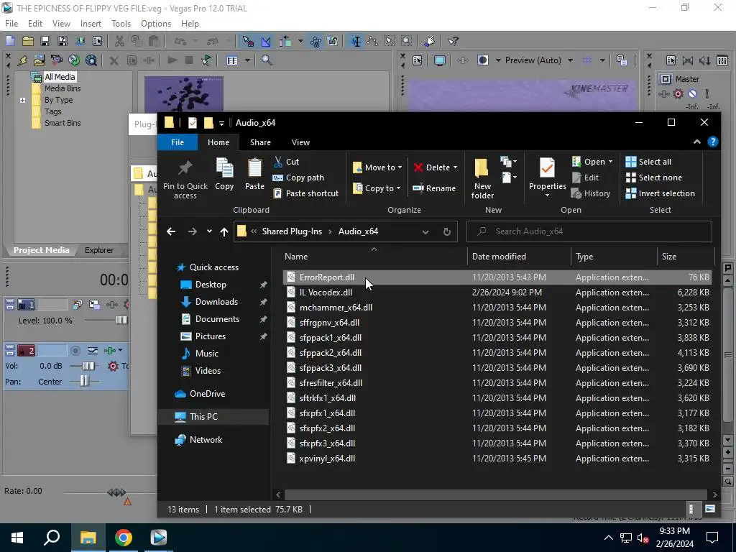Click Rename in Explorer ribbon
This screenshot has width=736, height=552.
[434, 188]
